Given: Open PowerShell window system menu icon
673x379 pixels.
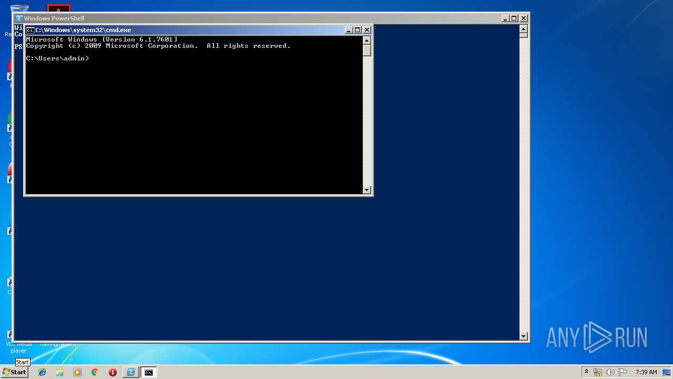Looking at the screenshot, I should point(19,18).
